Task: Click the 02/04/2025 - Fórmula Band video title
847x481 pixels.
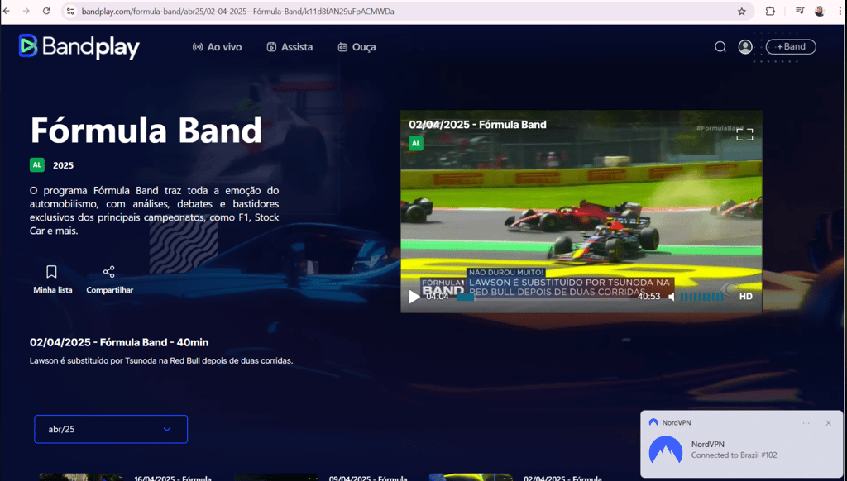Action: (x=477, y=125)
